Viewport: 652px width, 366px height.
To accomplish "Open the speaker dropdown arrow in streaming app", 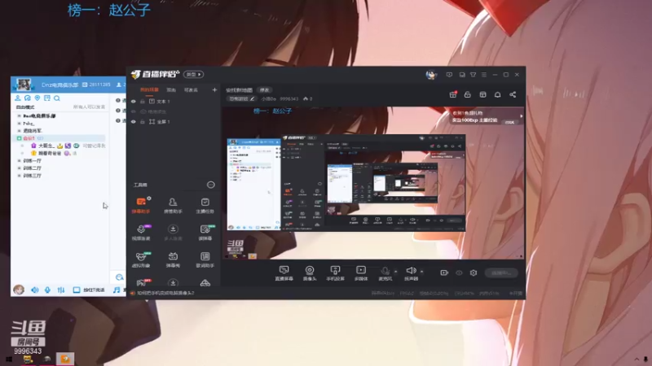I will [x=421, y=272].
